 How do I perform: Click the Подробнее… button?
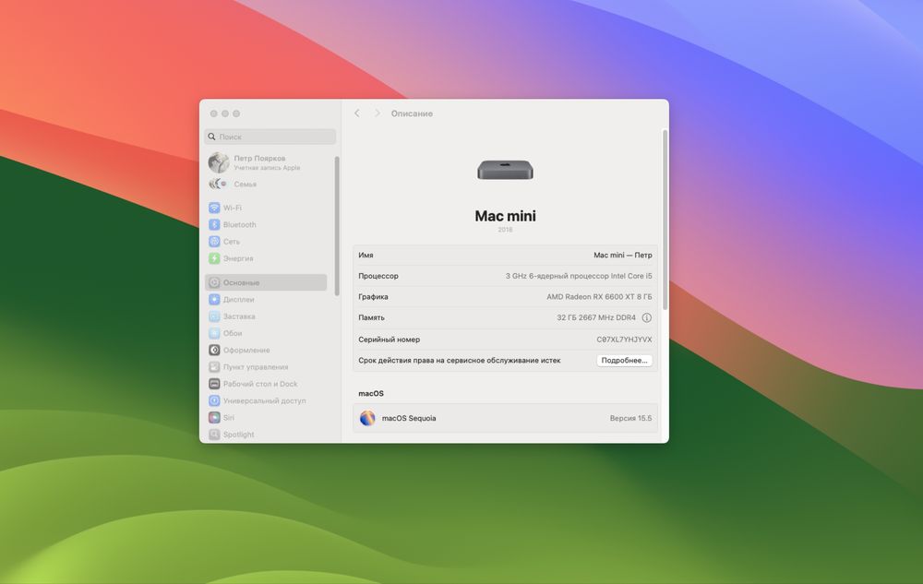point(624,361)
